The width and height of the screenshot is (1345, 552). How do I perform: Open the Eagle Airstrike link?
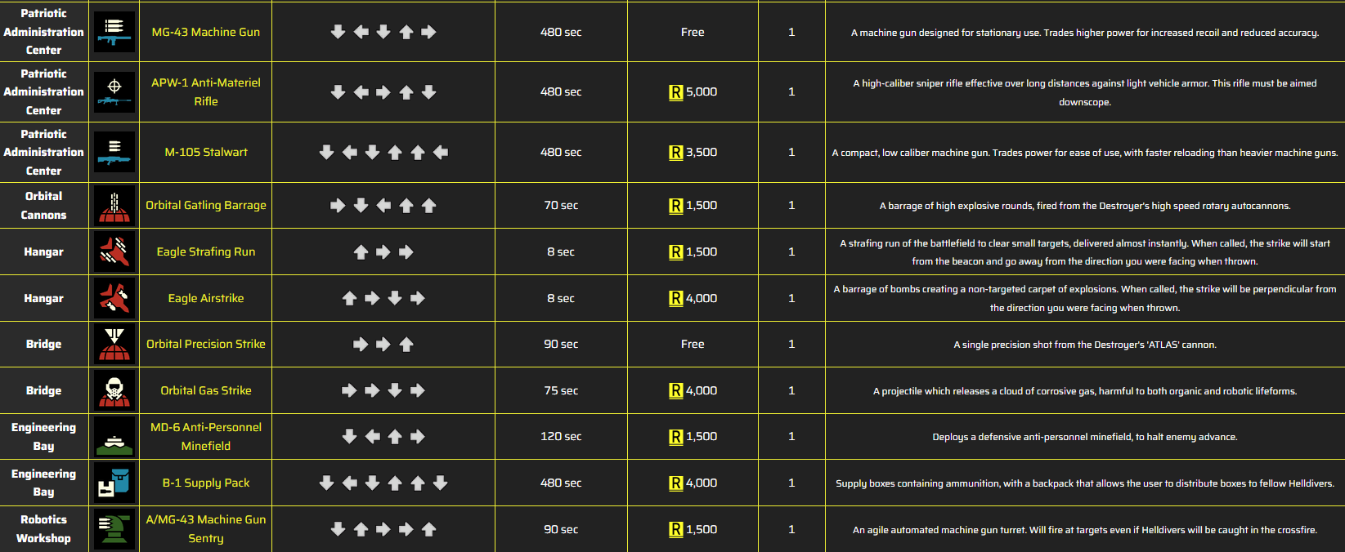206,298
